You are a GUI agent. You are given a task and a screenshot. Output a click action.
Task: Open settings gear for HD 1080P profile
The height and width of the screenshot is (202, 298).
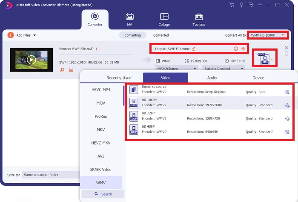pyautogui.click(x=287, y=105)
